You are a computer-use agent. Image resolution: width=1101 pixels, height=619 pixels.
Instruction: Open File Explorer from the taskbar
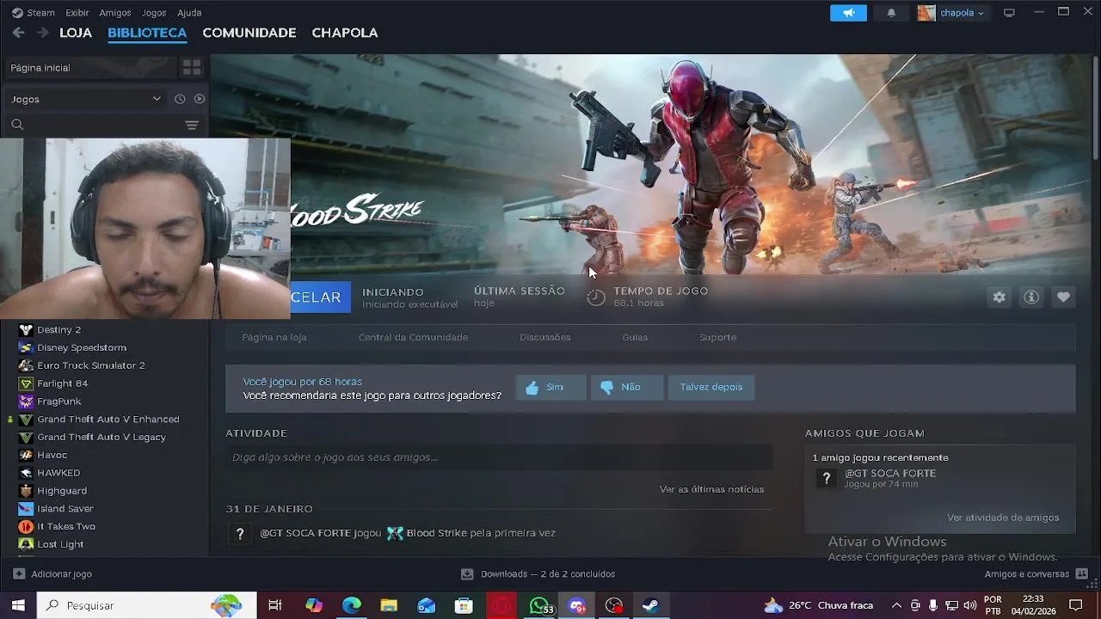tap(389, 605)
